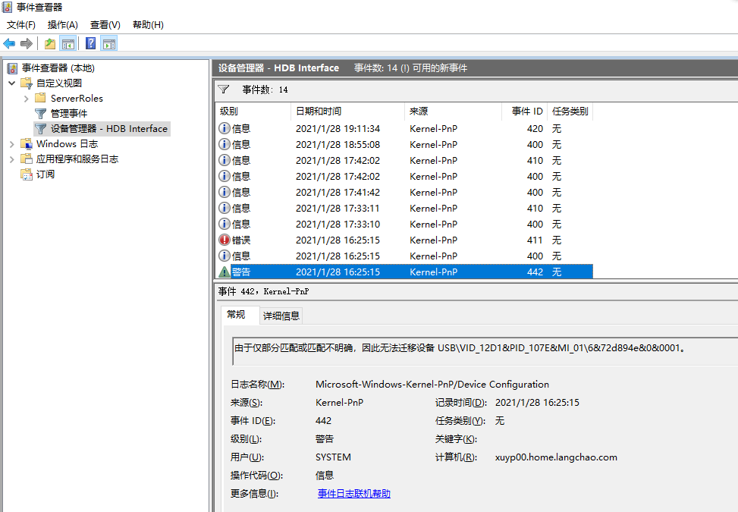Collapse the 自定义视图 tree node

[x=12, y=83]
